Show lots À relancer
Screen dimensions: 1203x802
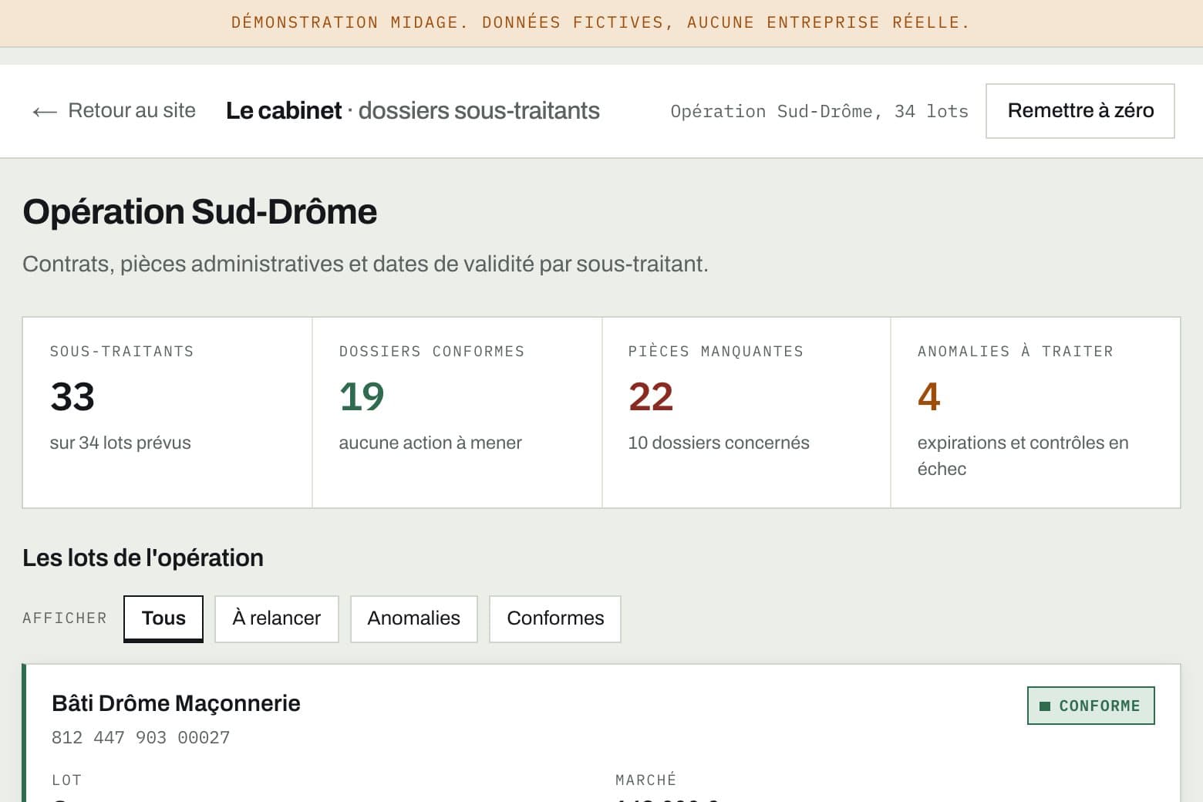coord(277,618)
